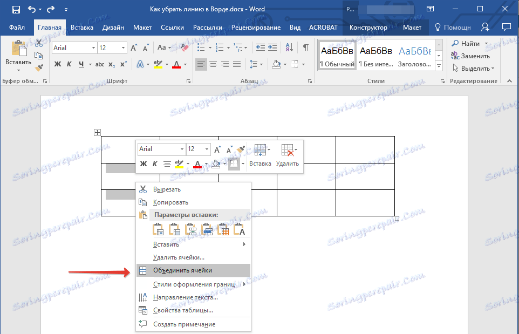Open the comments pane icon
This screenshot has height=334, width=519.
[507, 27]
